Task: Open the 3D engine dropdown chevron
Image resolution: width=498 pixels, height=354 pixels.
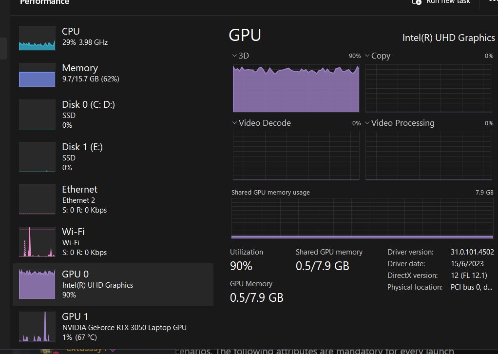Action: (235, 56)
